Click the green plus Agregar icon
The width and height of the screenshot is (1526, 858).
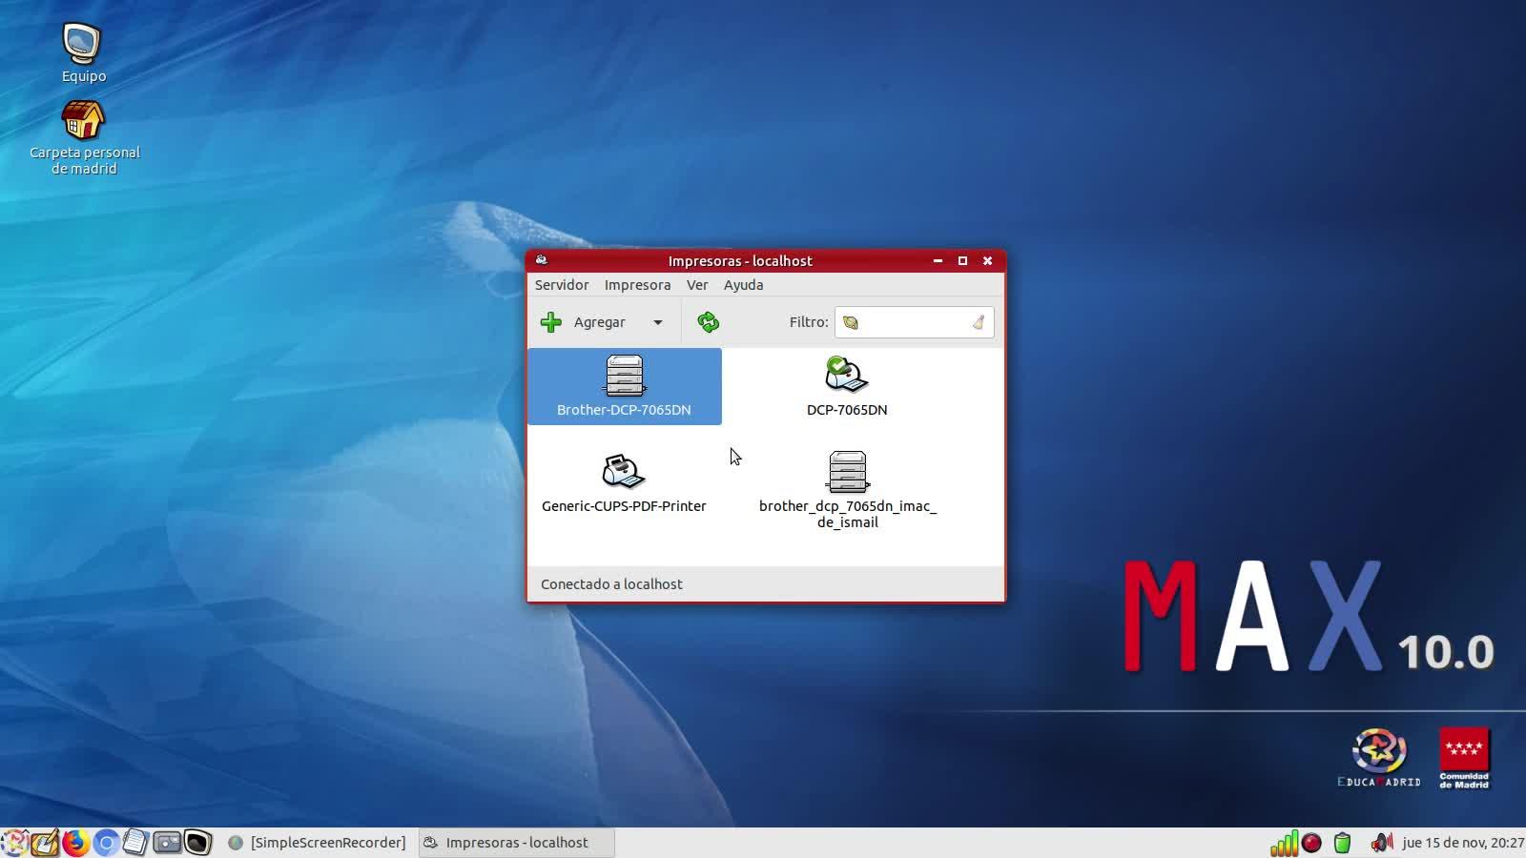551,322
